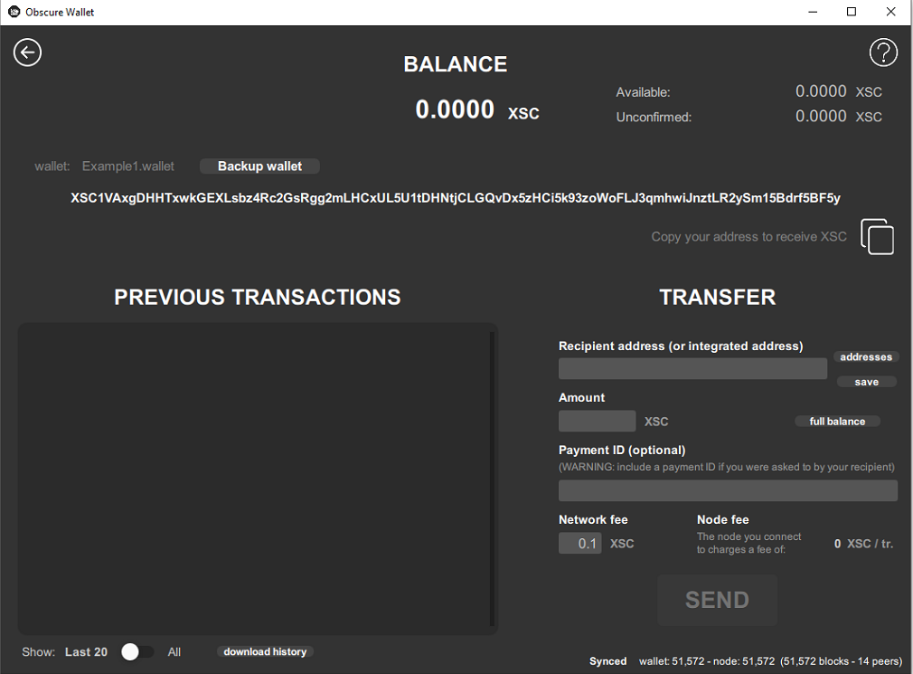Open the help question mark icon
913x674 pixels.
pyautogui.click(x=882, y=52)
